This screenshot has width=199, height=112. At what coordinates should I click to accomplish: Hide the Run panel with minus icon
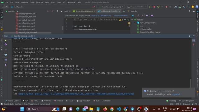(x=194, y=36)
